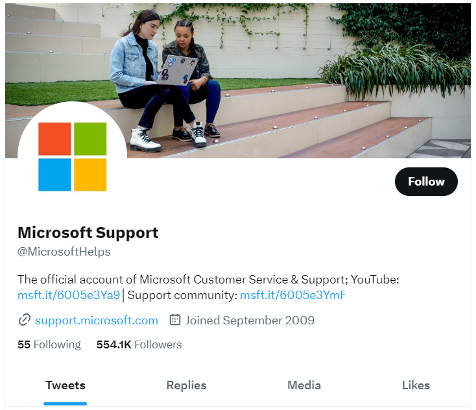Click the red square in Microsoft logo
This screenshot has width=476, height=410.
pyautogui.click(x=54, y=139)
